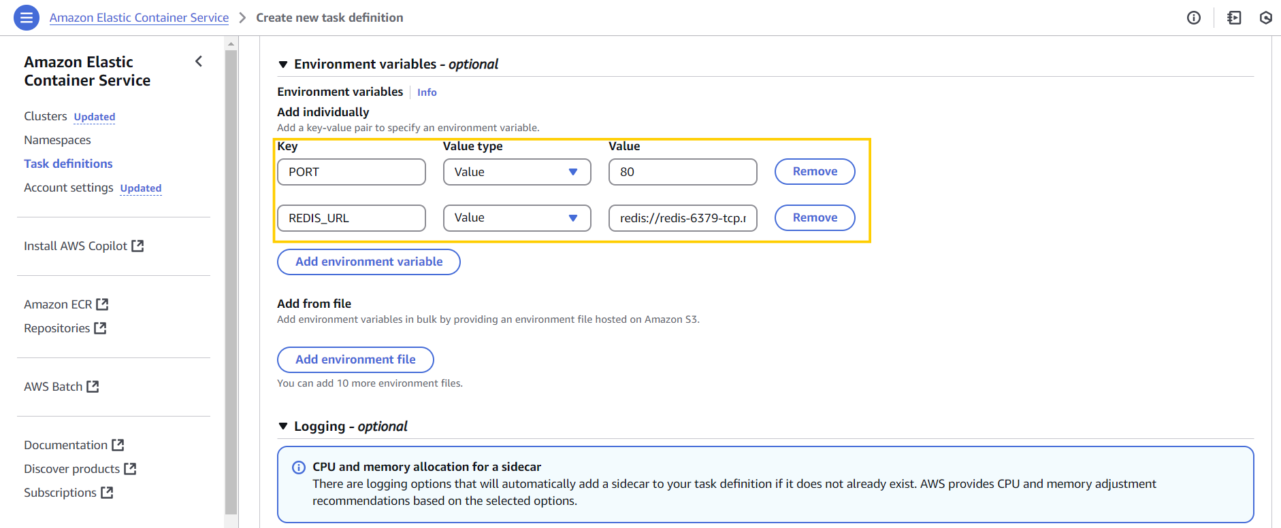
Task: Click the Amazon Elastic Container Service breadcrumb
Action: [139, 18]
